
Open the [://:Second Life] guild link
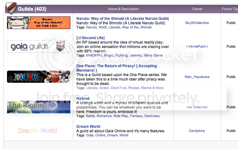point(90,38)
